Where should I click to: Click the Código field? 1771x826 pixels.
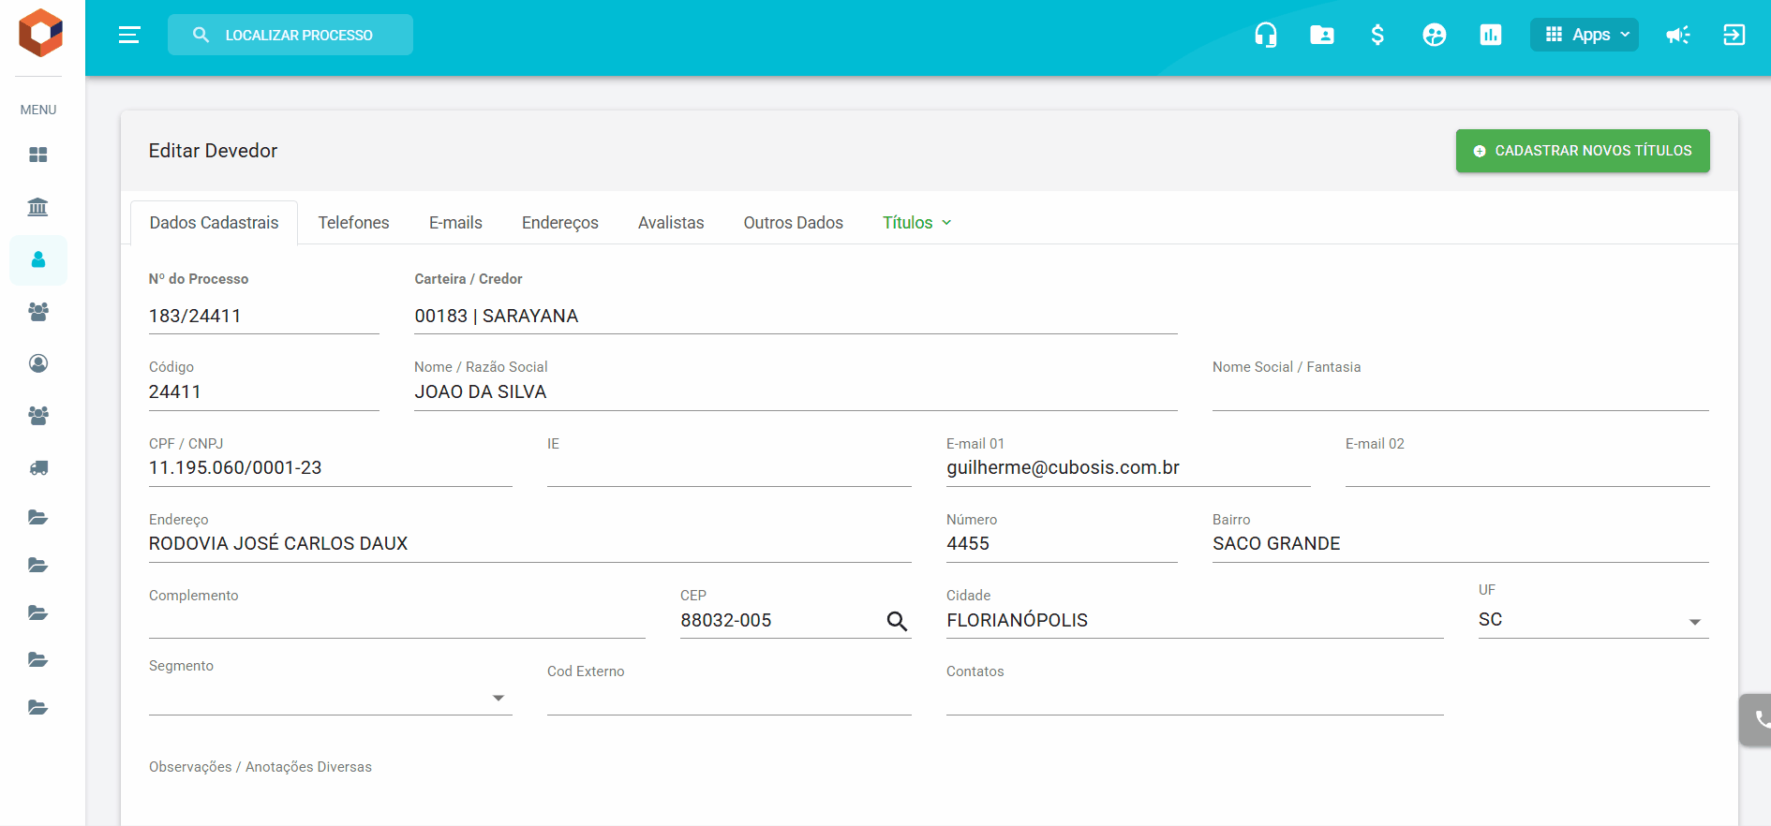(x=264, y=392)
